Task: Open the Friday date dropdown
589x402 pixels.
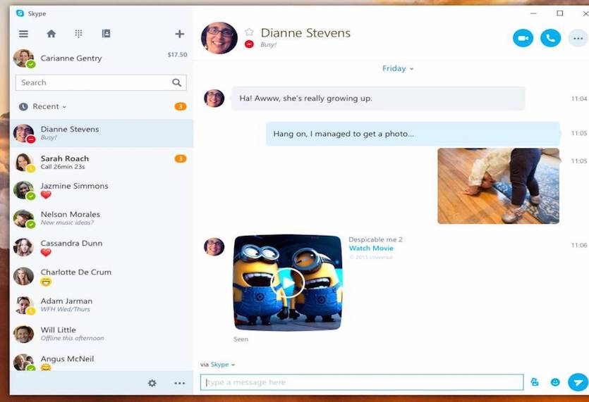Action: 398,68
